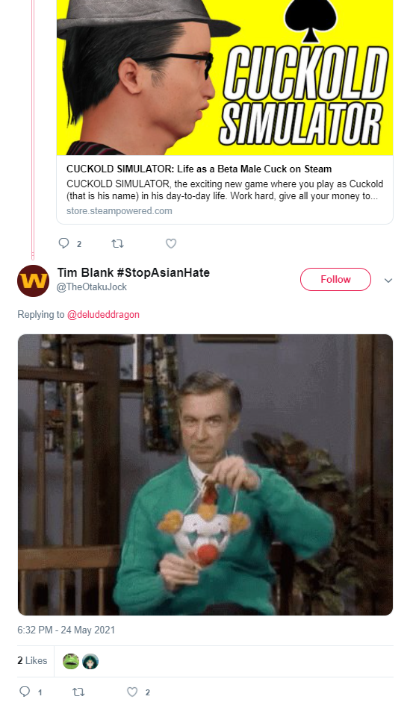413x714 pixels.
Task: Like Tim Blank's tweet with heart icon
Action: coord(132,692)
